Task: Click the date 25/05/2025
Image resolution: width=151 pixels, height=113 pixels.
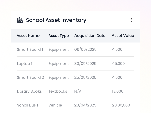Action: pyautogui.click(x=85, y=78)
